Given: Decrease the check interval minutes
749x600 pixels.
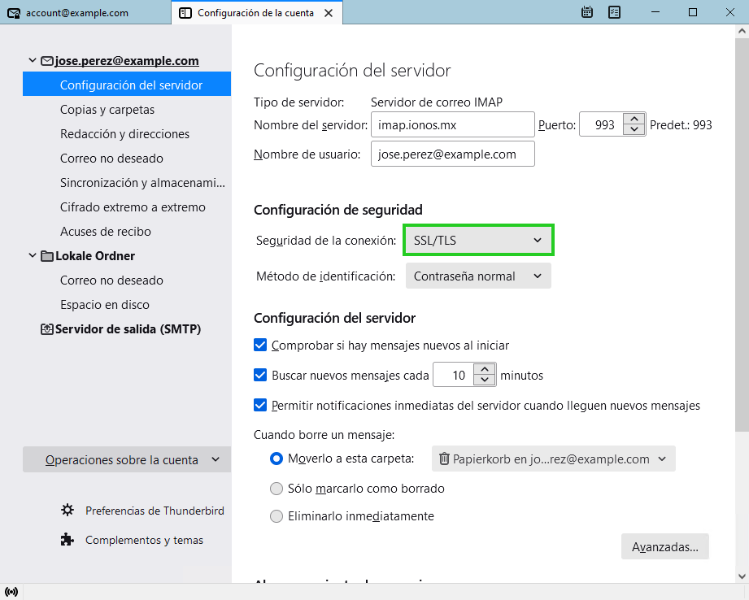Looking at the screenshot, I should (485, 380).
